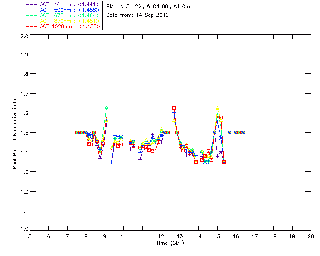The width and height of the screenshot is (320, 256).
Task: Click the red dashed line sample in legend
Action: click(32, 26)
